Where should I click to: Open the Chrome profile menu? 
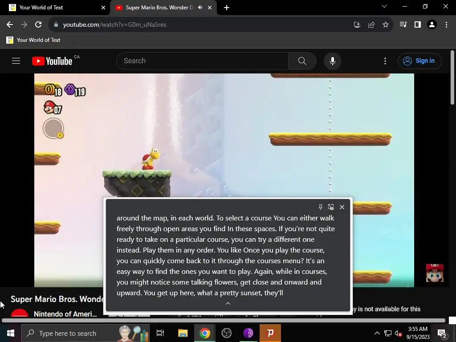coord(432,25)
